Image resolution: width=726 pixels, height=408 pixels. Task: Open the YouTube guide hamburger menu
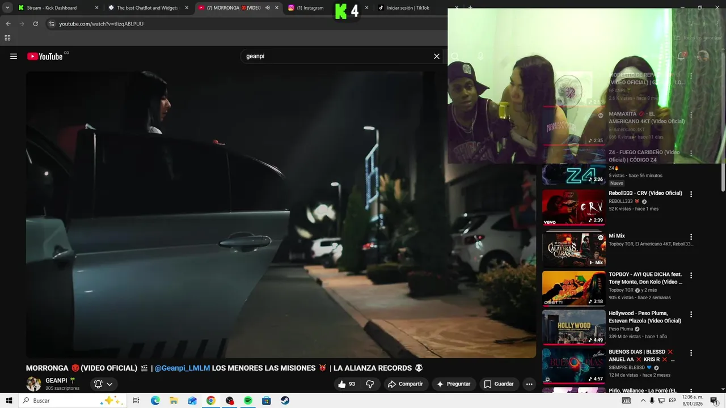14,56
